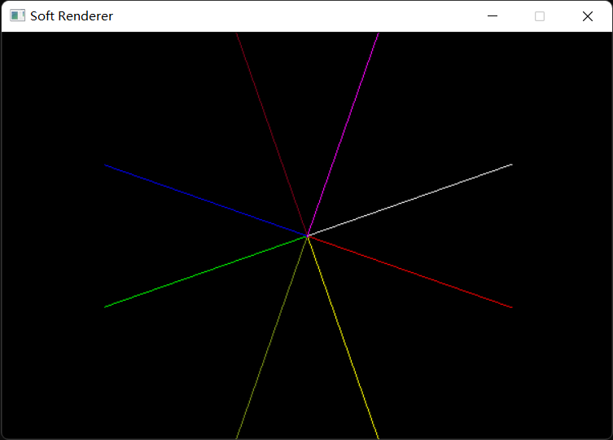The image size is (613, 440).
Task: Click the bright yellow line
Action: point(344,337)
